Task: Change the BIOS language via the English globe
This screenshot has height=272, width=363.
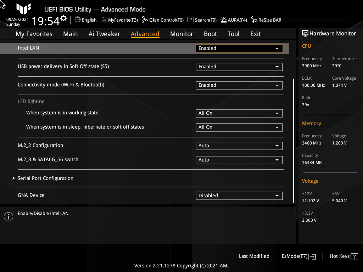Action: click(85, 20)
